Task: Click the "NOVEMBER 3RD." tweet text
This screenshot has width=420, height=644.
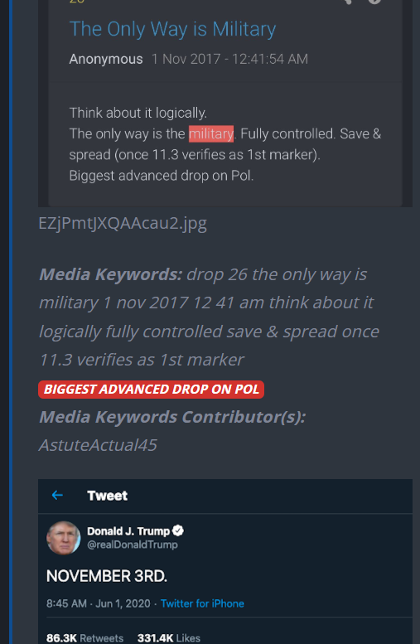Action: click(107, 576)
